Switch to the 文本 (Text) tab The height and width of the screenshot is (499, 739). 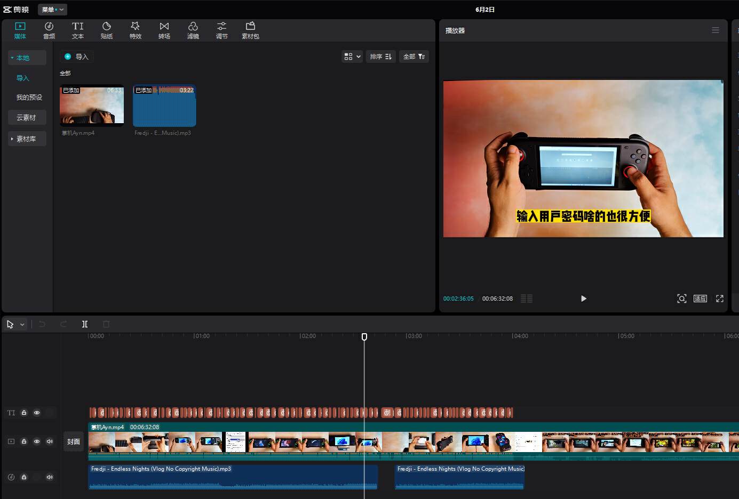click(78, 30)
